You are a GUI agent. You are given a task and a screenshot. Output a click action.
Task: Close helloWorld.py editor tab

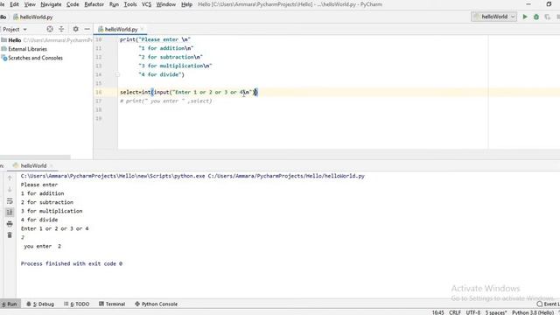[142, 29]
